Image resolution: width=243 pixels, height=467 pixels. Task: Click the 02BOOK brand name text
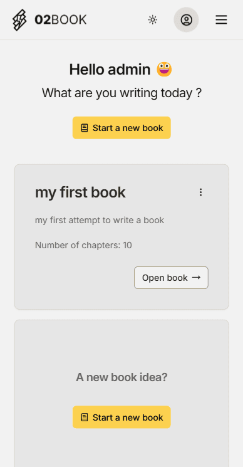point(61,20)
